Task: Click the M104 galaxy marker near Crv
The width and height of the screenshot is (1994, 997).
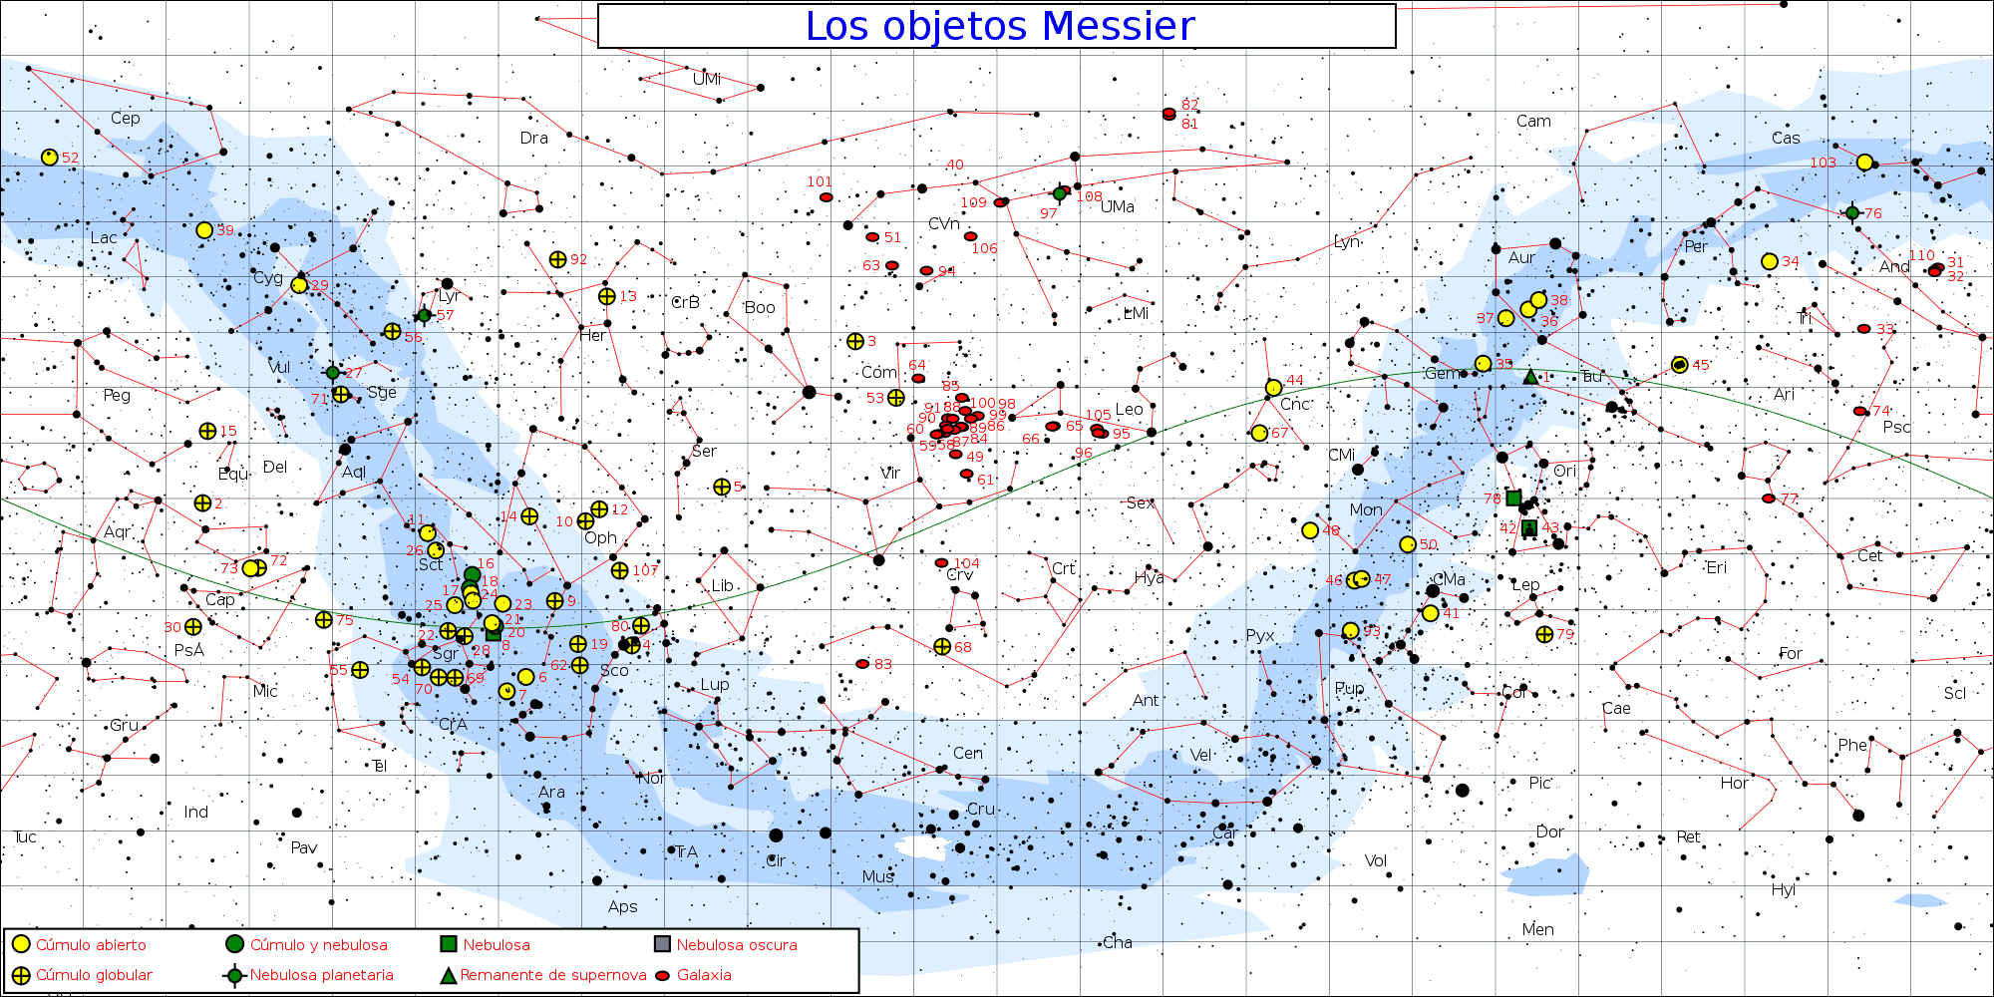Action: (x=941, y=563)
